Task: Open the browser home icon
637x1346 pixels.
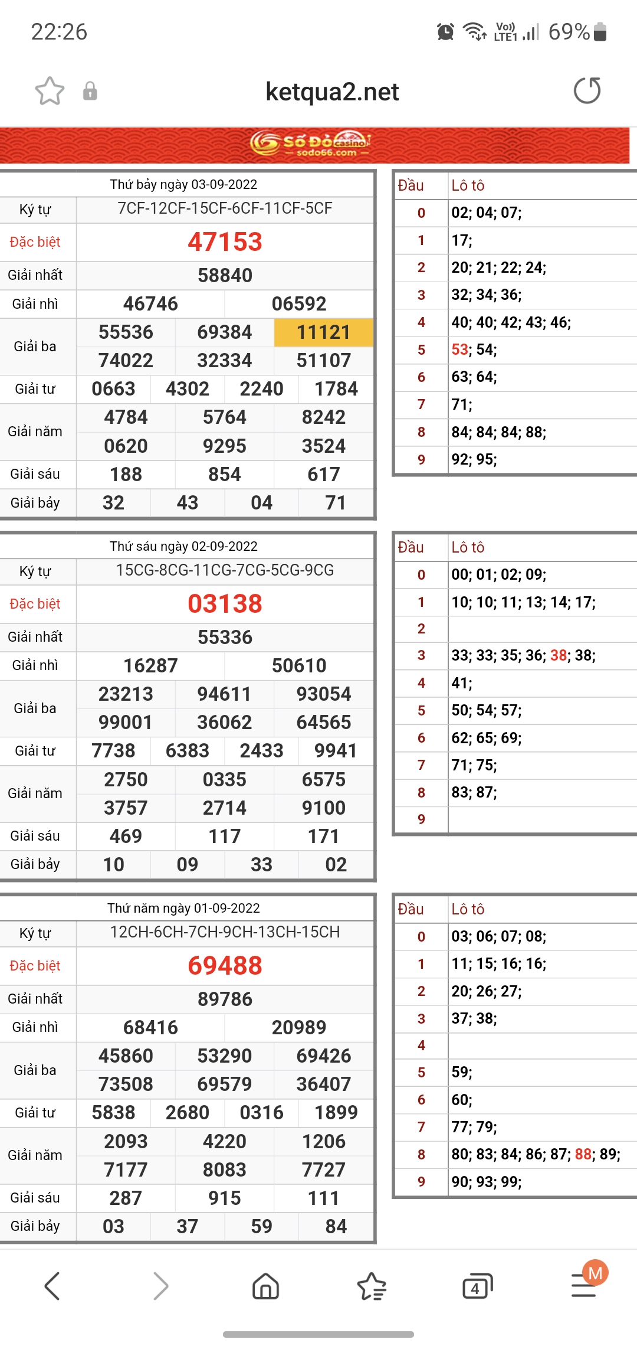Action: (x=265, y=1286)
